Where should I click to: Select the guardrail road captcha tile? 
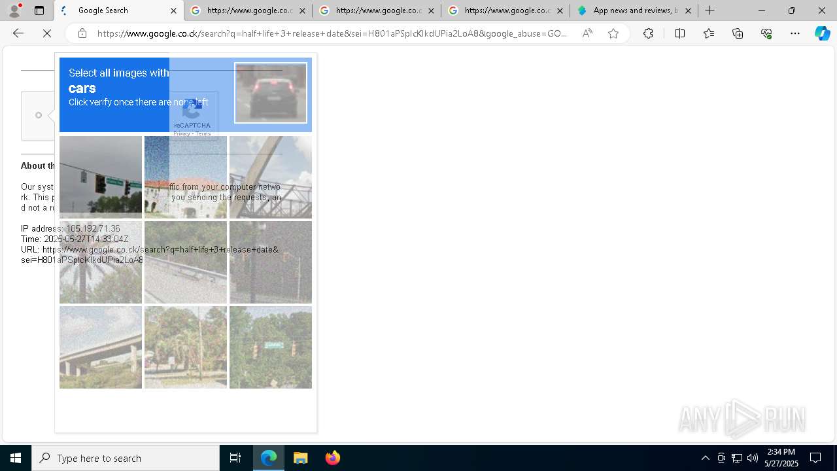(x=186, y=262)
